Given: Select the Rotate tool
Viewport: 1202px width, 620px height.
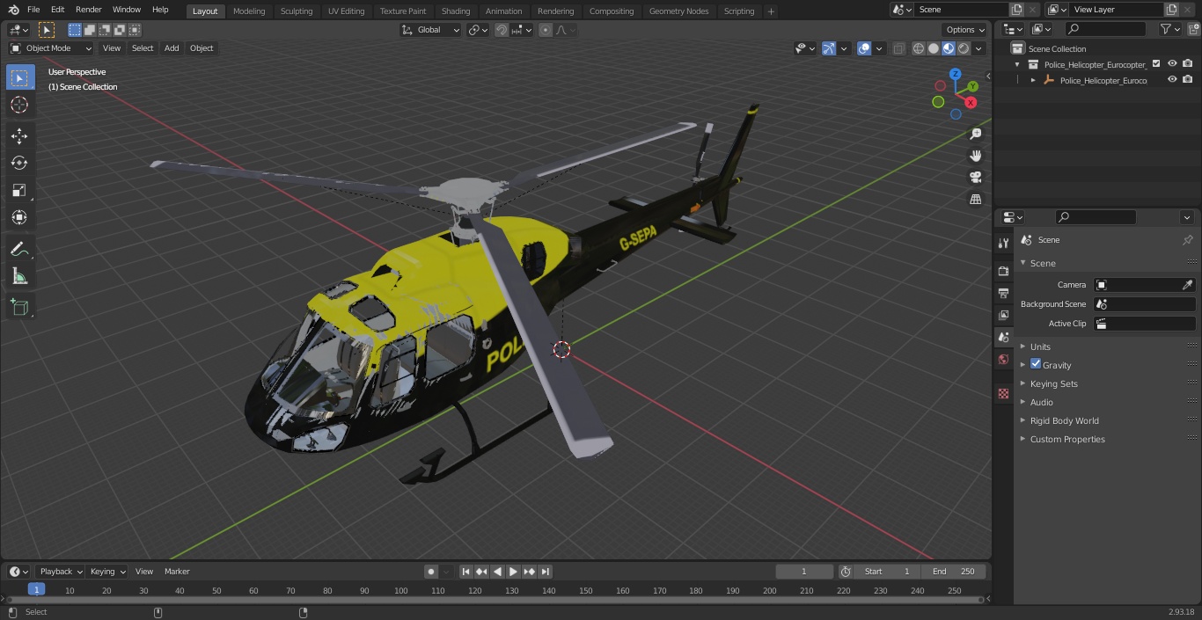Looking at the screenshot, I should 19,163.
